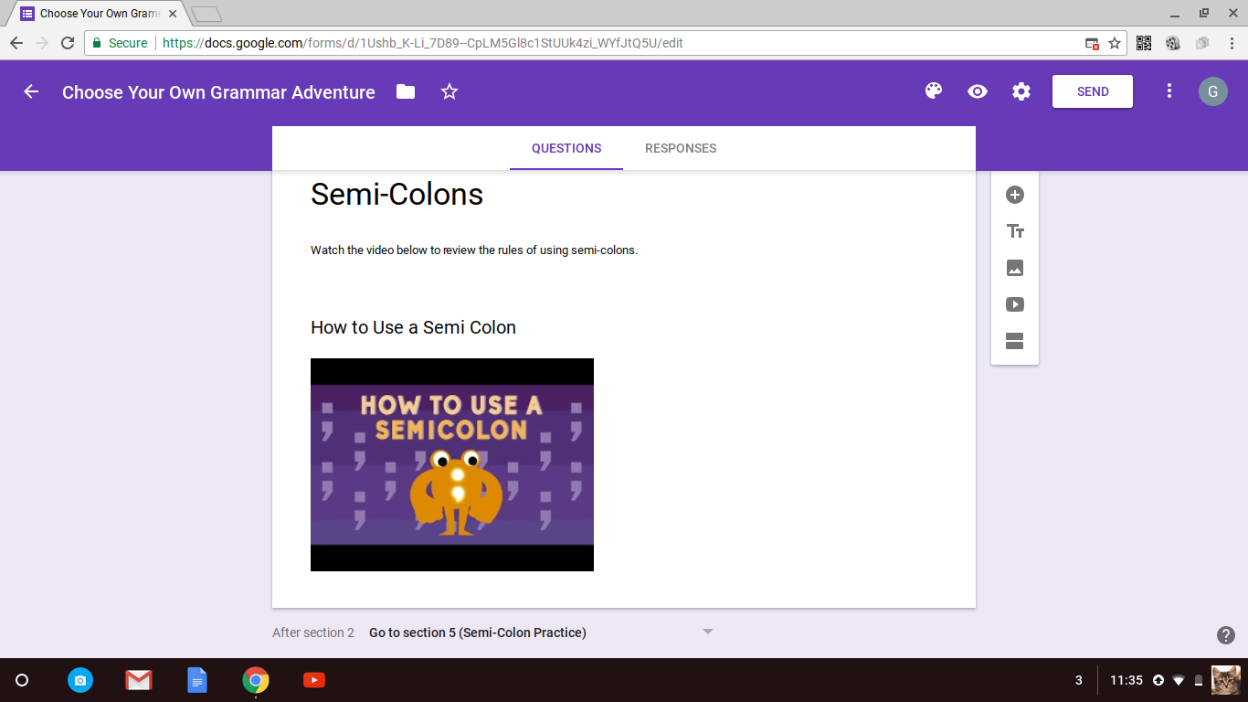The height and width of the screenshot is (702, 1248).
Task: Switch to the RESPONSES tab
Action: pos(681,148)
